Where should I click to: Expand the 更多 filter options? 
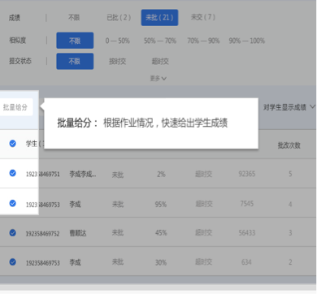point(158,79)
